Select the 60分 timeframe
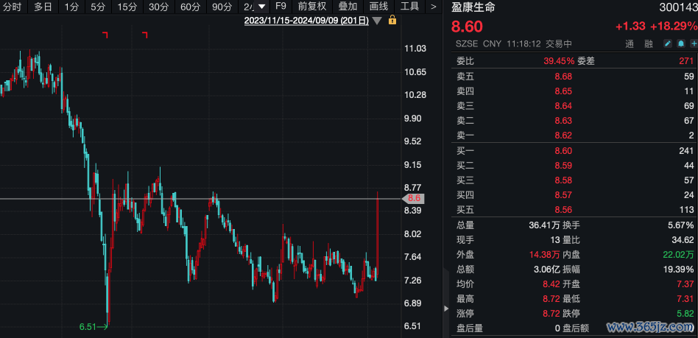 tap(190, 7)
